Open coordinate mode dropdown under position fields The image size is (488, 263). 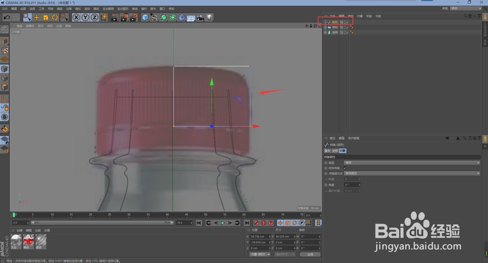pyautogui.click(x=260, y=254)
